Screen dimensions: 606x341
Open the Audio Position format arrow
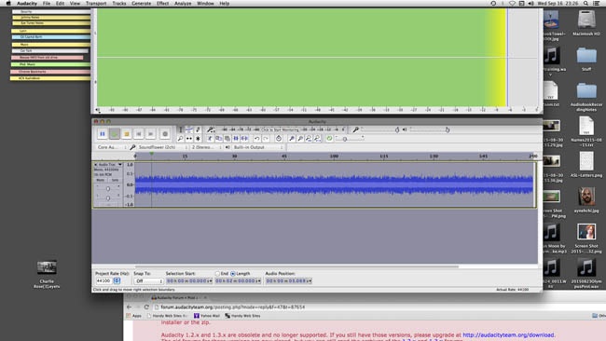(x=310, y=280)
